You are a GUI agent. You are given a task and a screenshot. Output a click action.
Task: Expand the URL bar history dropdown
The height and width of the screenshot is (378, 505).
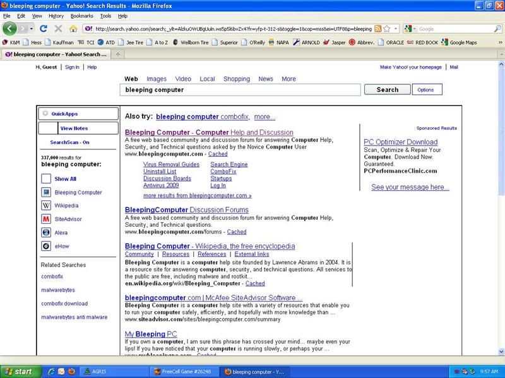396,29
